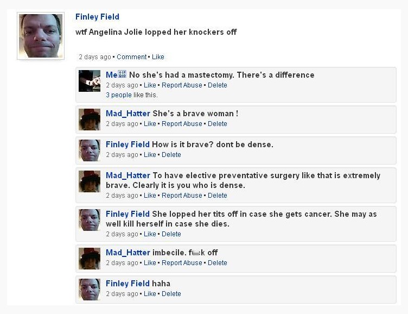
Task: Delete the mastectomy comment by Me
Action: tap(217, 85)
